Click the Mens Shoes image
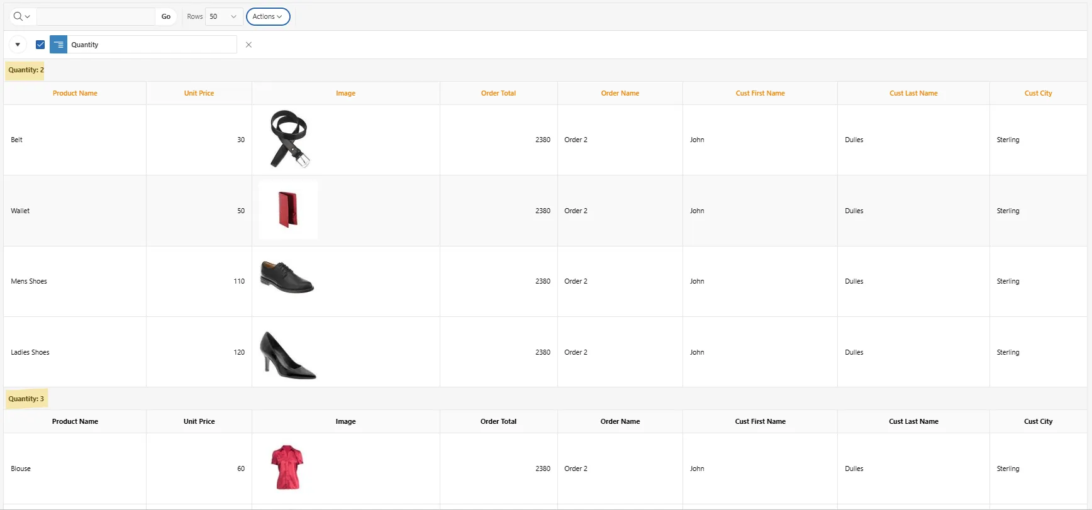Viewport: 1092px width, 510px height. point(287,277)
